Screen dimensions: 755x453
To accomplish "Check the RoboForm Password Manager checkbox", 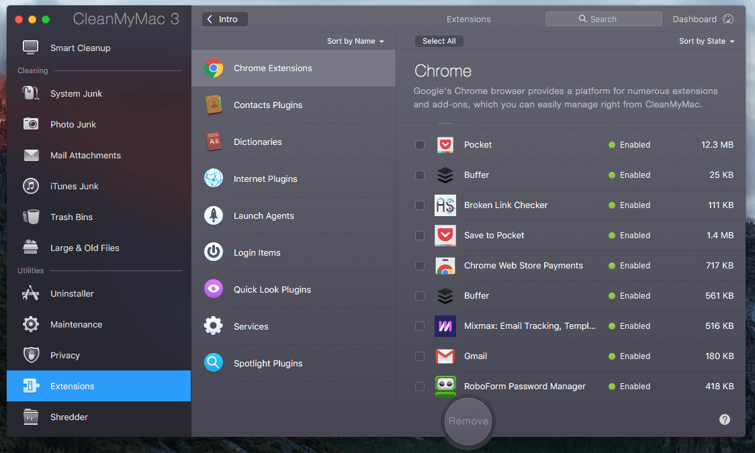I will [420, 387].
